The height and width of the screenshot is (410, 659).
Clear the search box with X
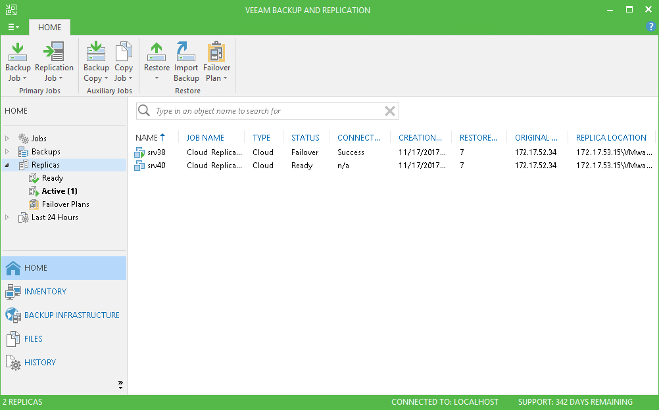point(390,111)
